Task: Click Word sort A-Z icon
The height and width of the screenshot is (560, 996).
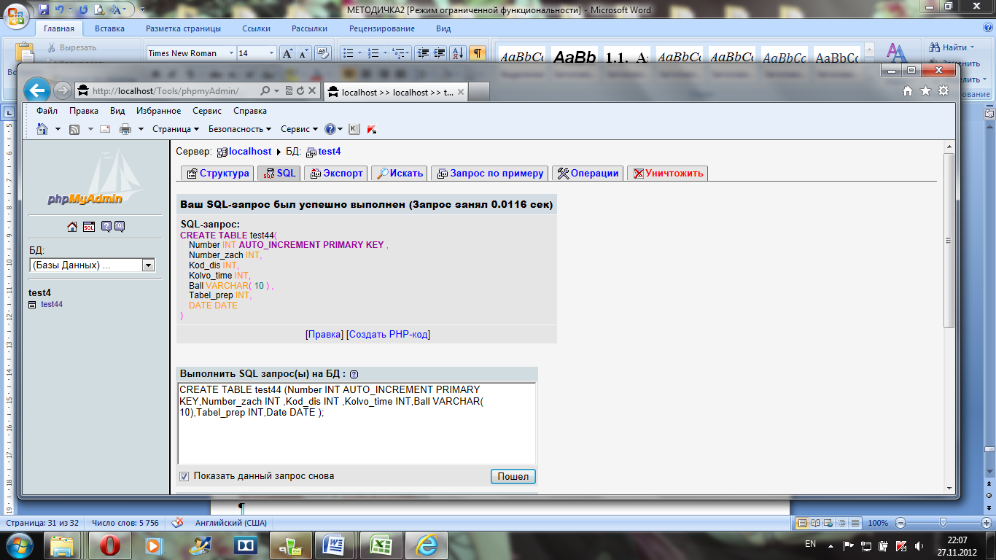Action: [x=458, y=53]
